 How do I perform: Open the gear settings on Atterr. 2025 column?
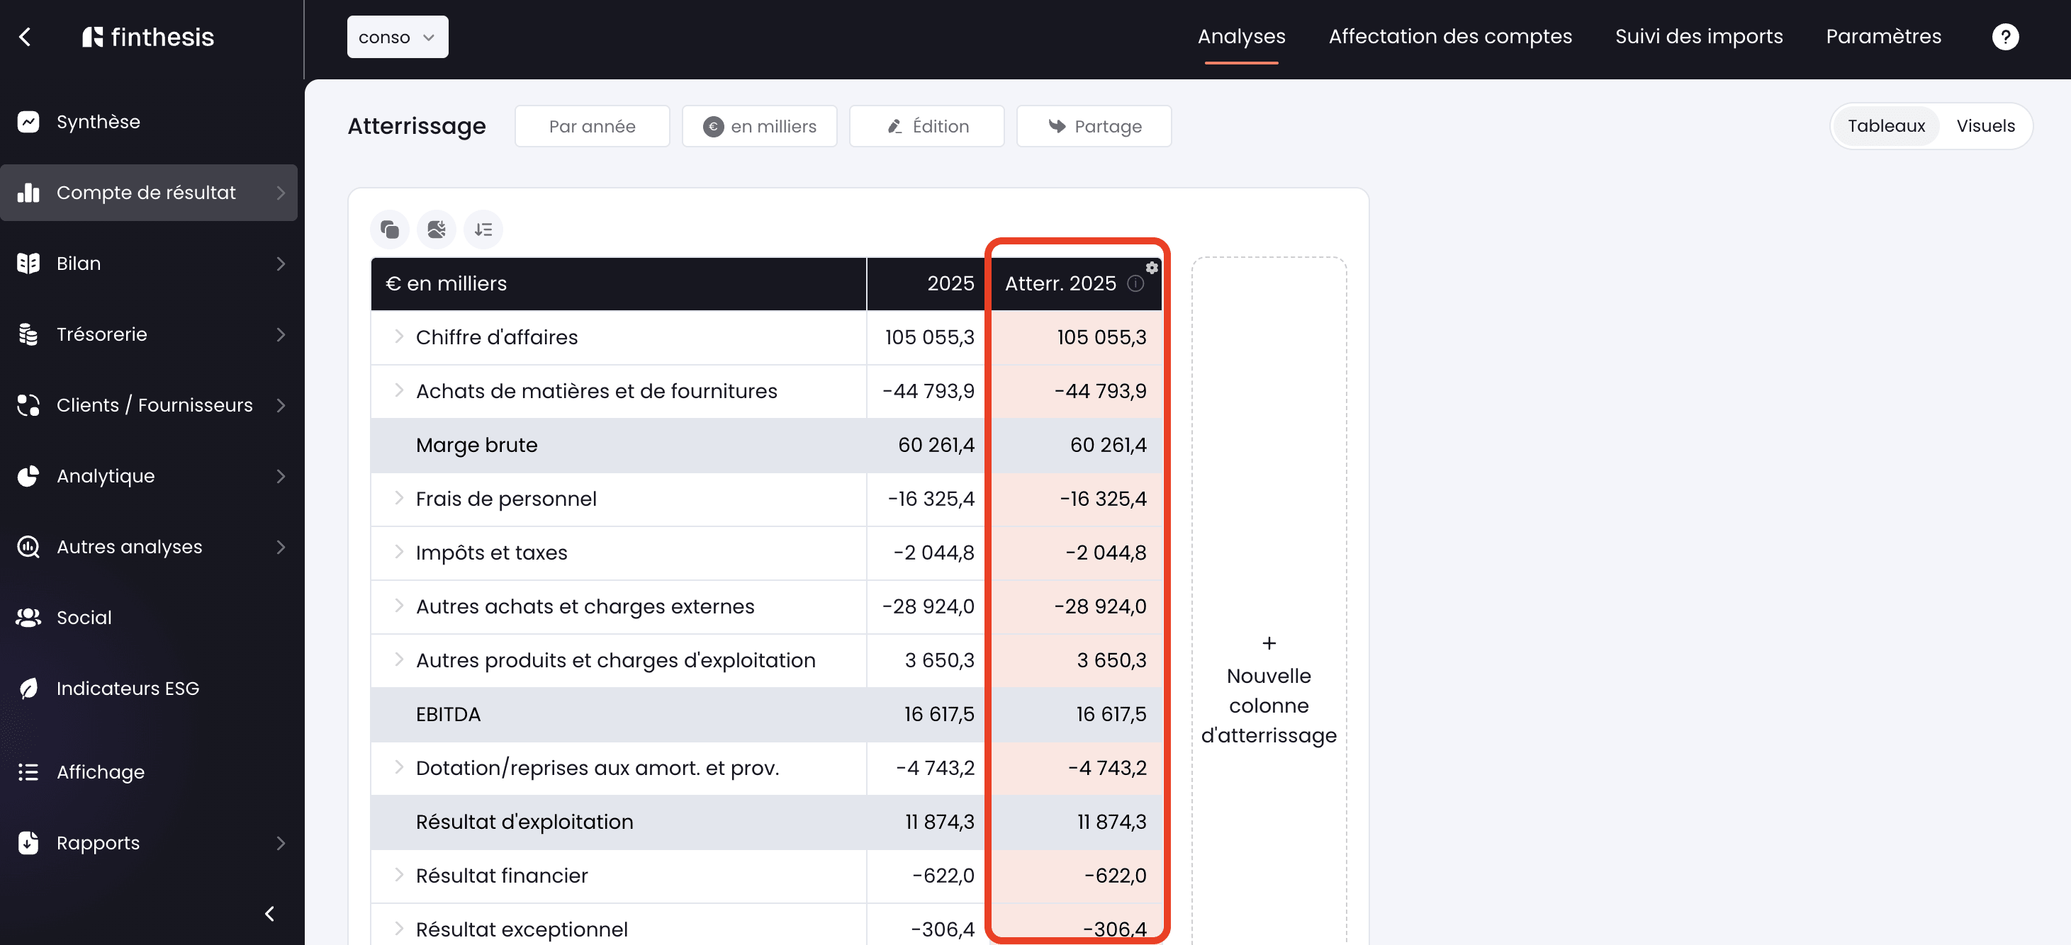click(1152, 268)
